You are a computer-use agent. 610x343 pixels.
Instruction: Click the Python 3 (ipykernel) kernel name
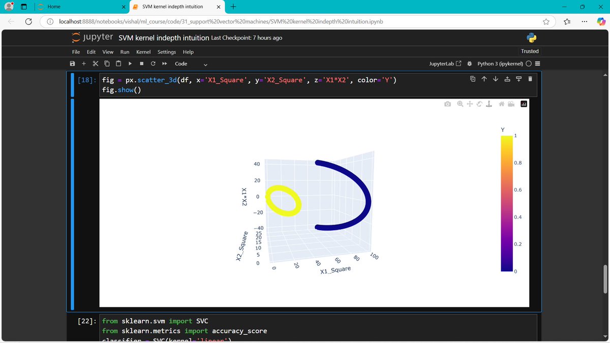coord(500,64)
